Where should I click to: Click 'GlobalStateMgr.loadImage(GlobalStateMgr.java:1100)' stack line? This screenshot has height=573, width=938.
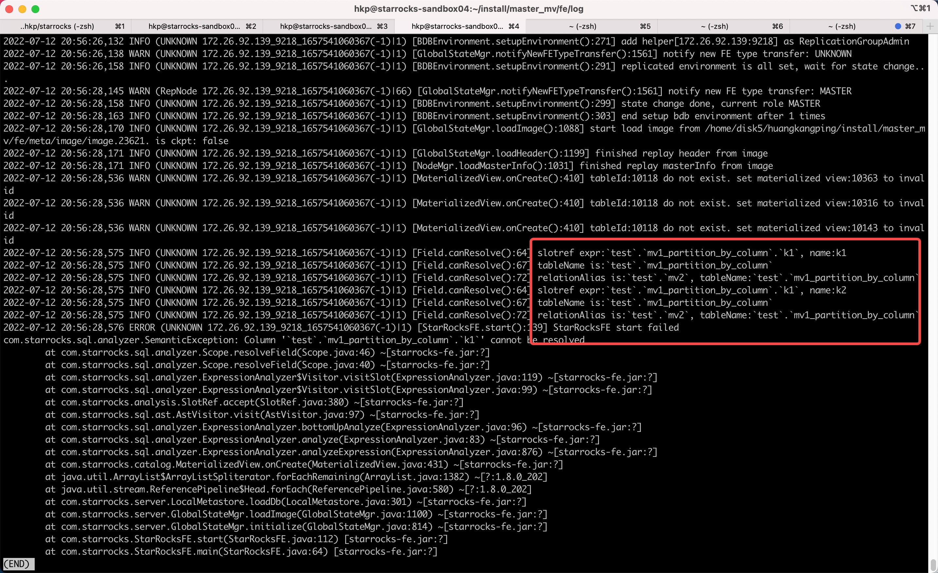(x=296, y=514)
